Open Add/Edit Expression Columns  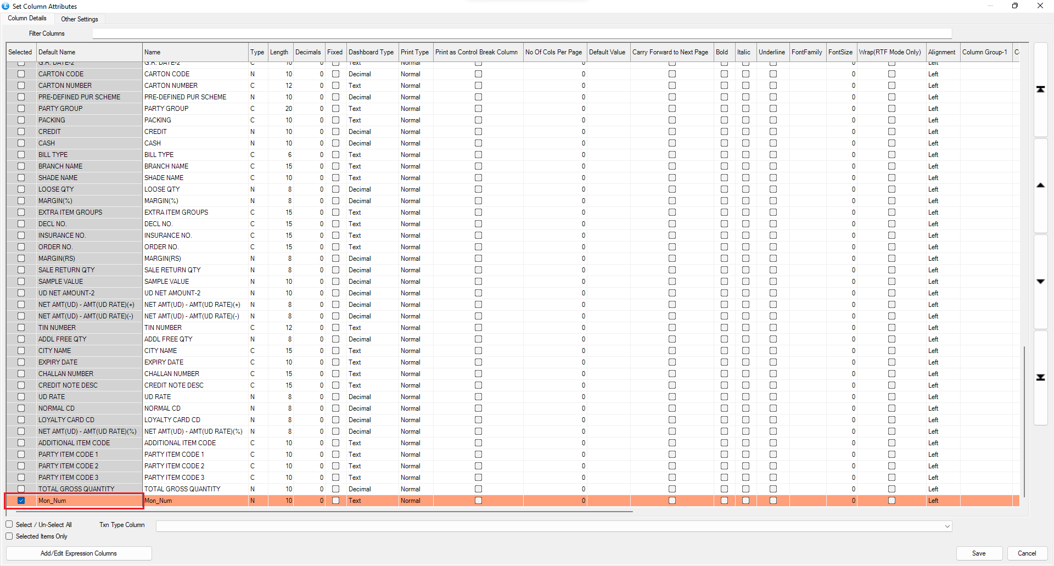coord(79,553)
